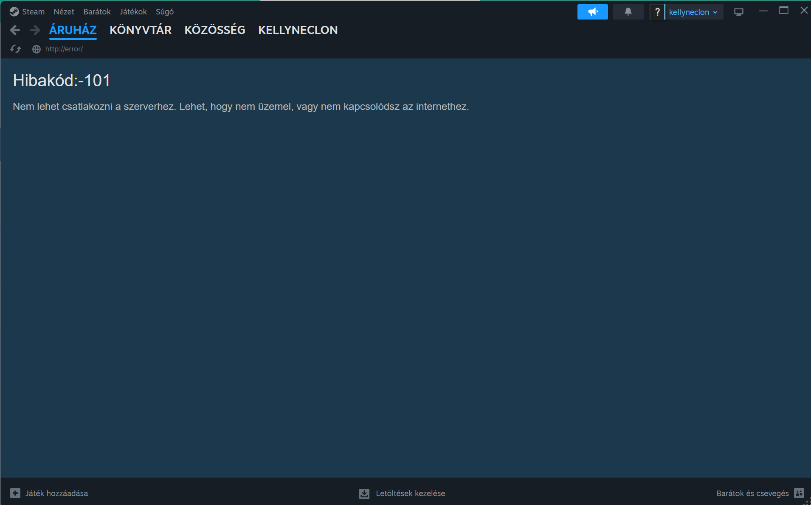Image resolution: width=811 pixels, height=505 pixels.
Task: Open the announcements megaphone button
Action: click(x=592, y=12)
